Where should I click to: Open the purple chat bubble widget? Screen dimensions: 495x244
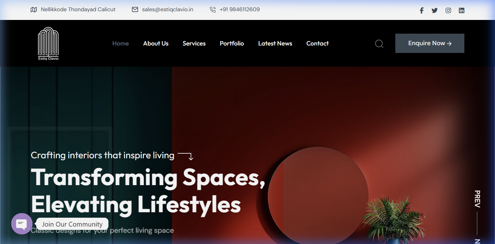tap(22, 223)
